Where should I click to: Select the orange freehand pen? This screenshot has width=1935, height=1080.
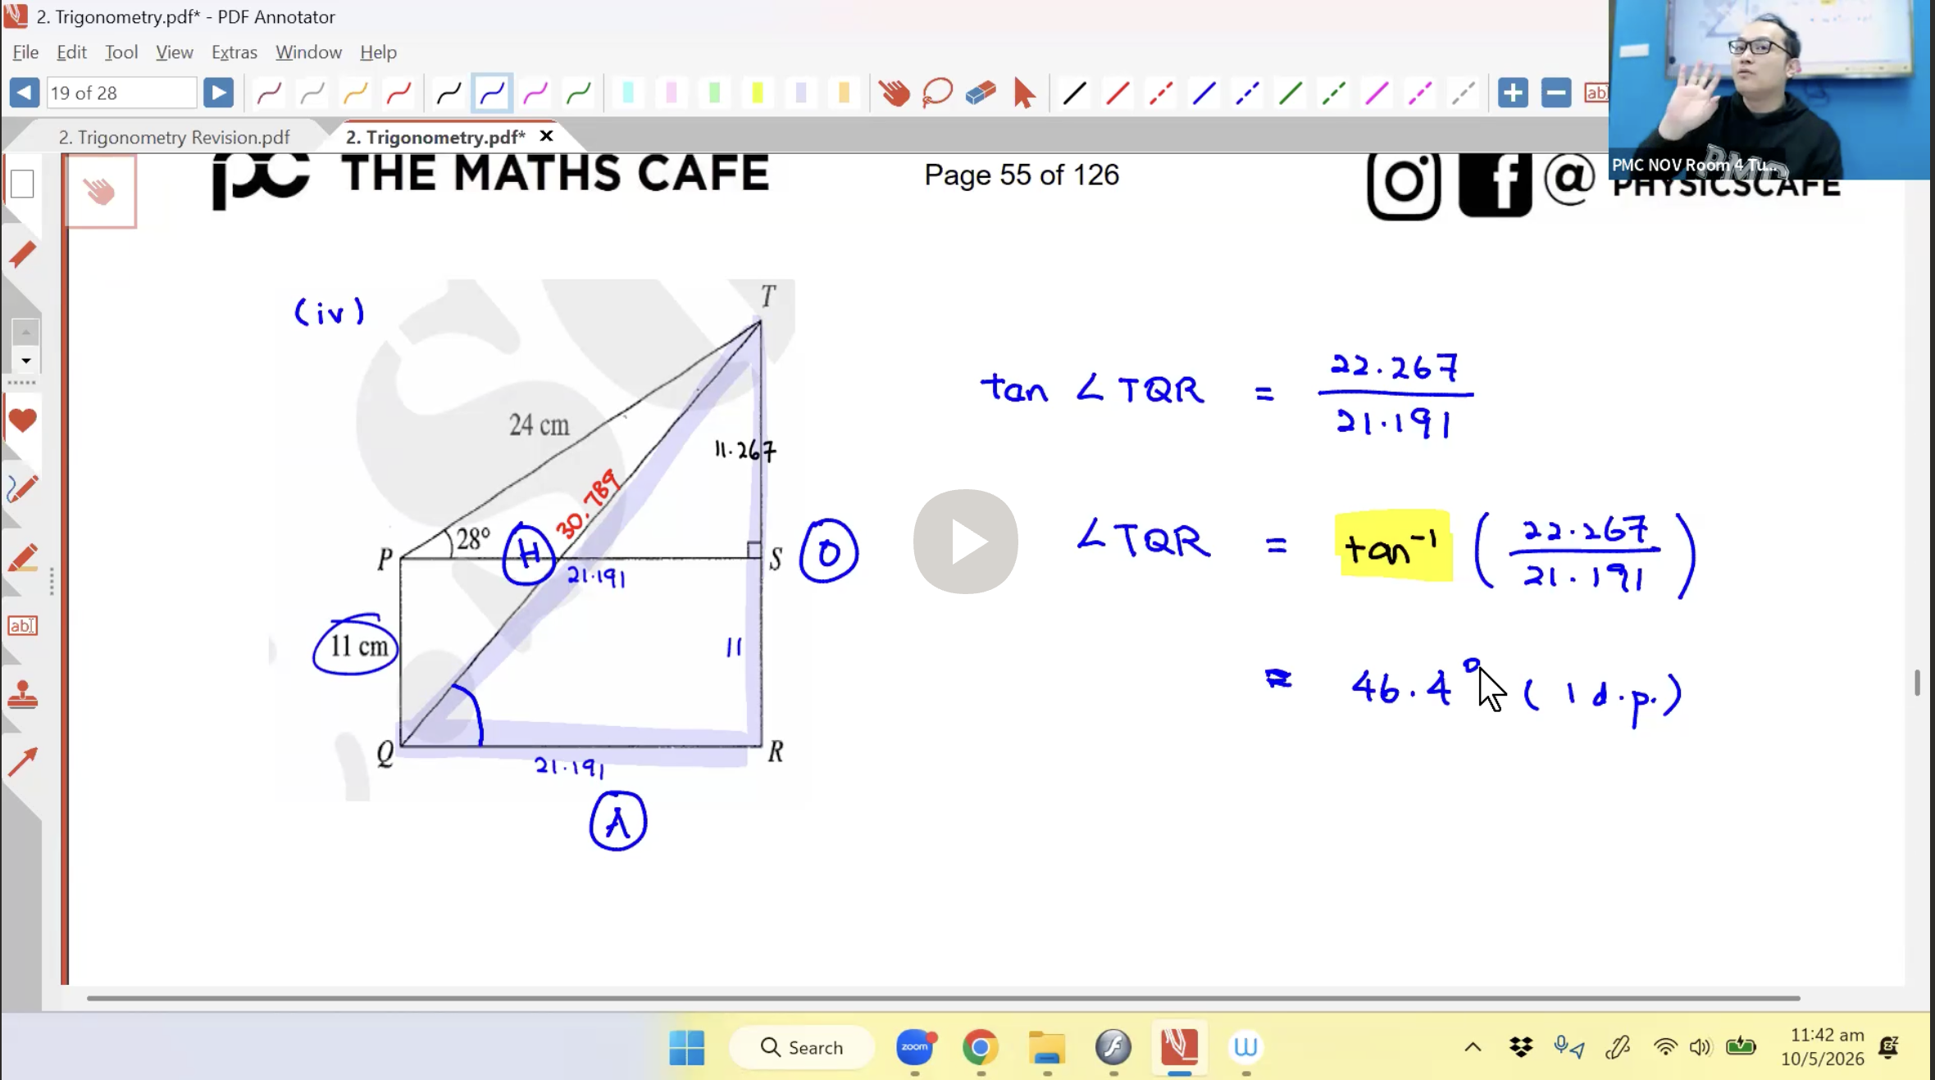point(356,93)
